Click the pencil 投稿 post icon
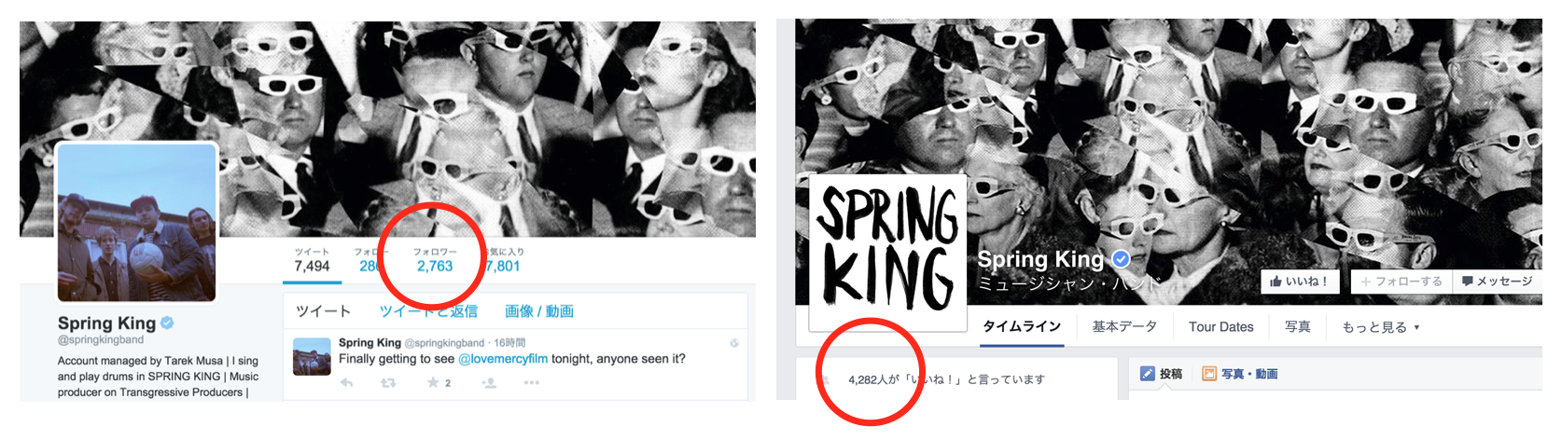 click(x=1148, y=374)
